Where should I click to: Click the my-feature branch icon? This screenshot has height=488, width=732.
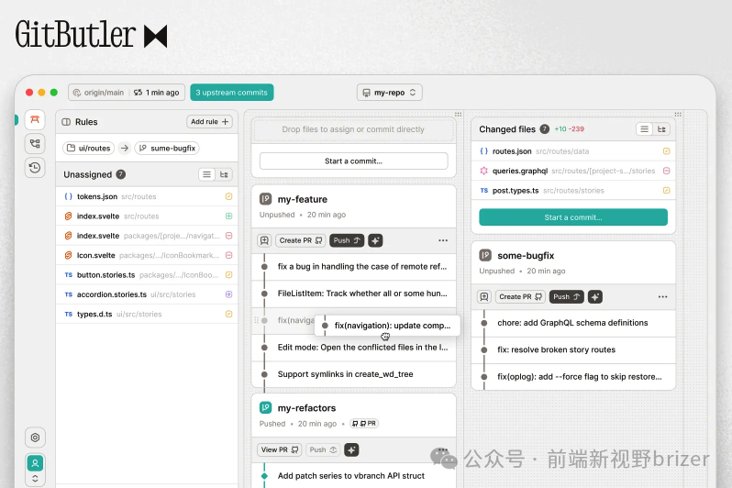point(266,199)
